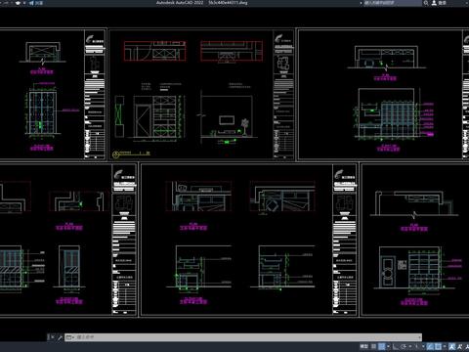
Task: Toggle the grid display in status bar
Action: click(373, 346)
